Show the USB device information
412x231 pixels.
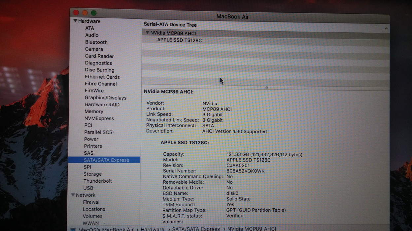[x=88, y=188]
